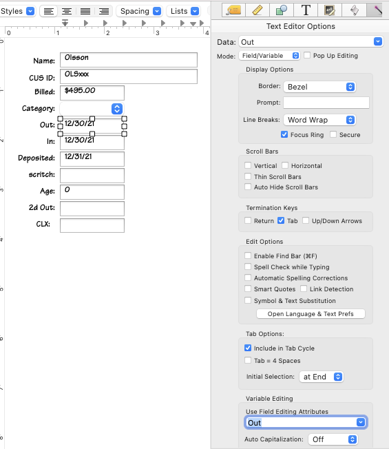Viewport: 389px width, 449px height.
Task: Uncheck the Focus Ring option
Action: click(284, 134)
